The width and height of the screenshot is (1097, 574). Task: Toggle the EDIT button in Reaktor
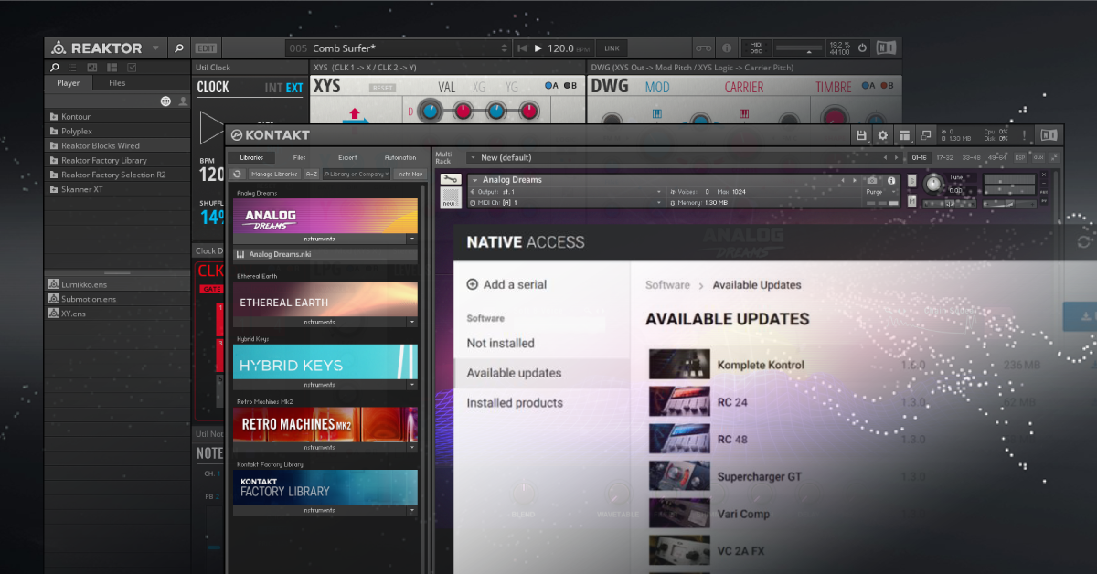tap(207, 48)
